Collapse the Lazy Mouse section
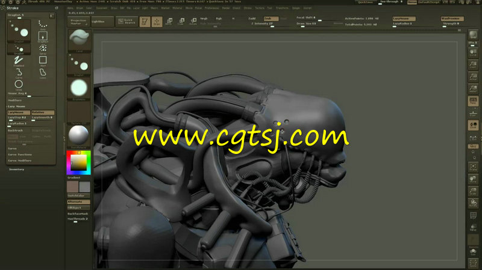This screenshot has width=482, height=270. point(16,106)
